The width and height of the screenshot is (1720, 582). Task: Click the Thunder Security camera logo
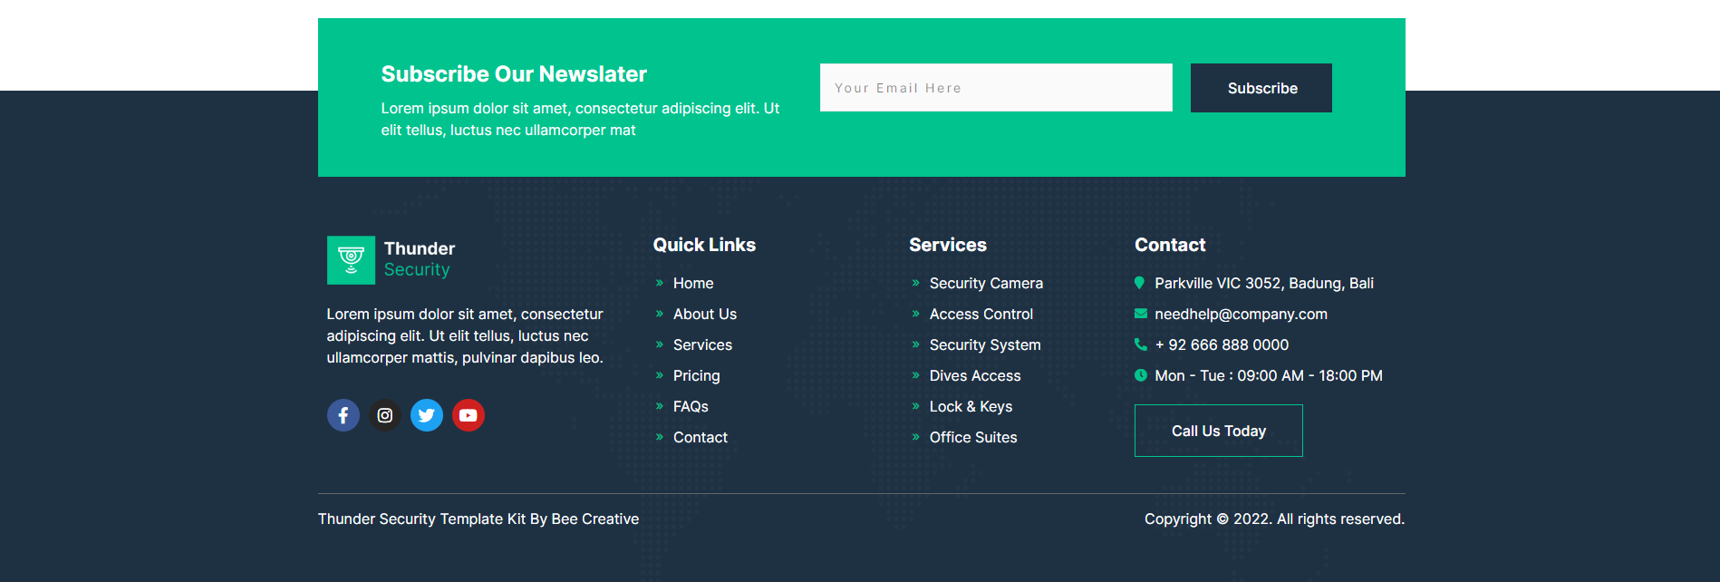click(351, 260)
